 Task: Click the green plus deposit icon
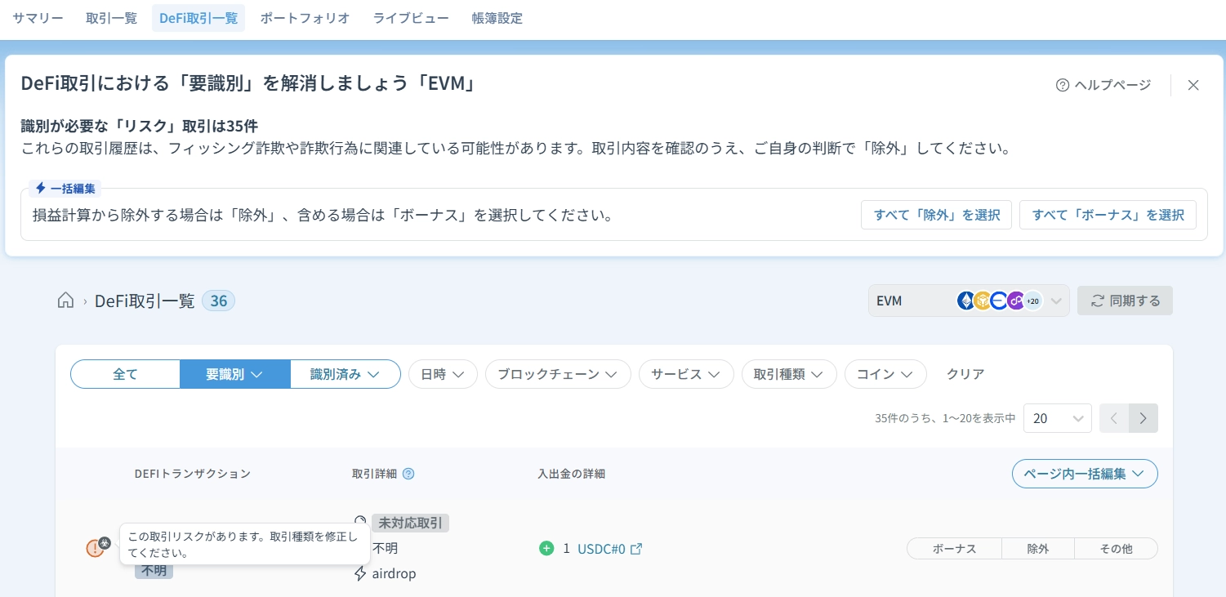tap(546, 548)
